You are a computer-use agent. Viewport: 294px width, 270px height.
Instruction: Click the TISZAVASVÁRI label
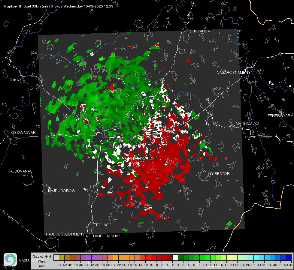coord(24,133)
